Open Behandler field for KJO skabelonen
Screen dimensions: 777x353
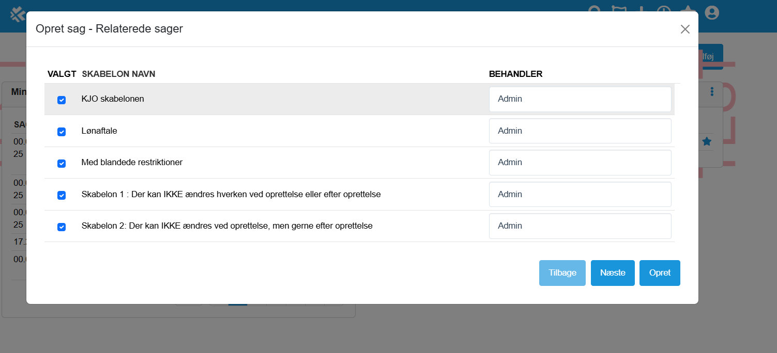tap(580, 99)
